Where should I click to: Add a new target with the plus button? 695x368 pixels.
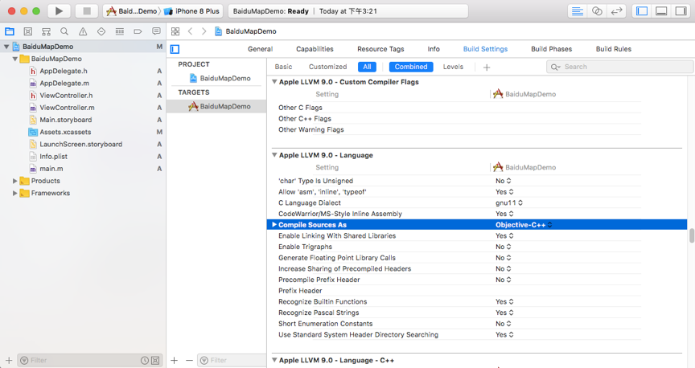tap(175, 361)
